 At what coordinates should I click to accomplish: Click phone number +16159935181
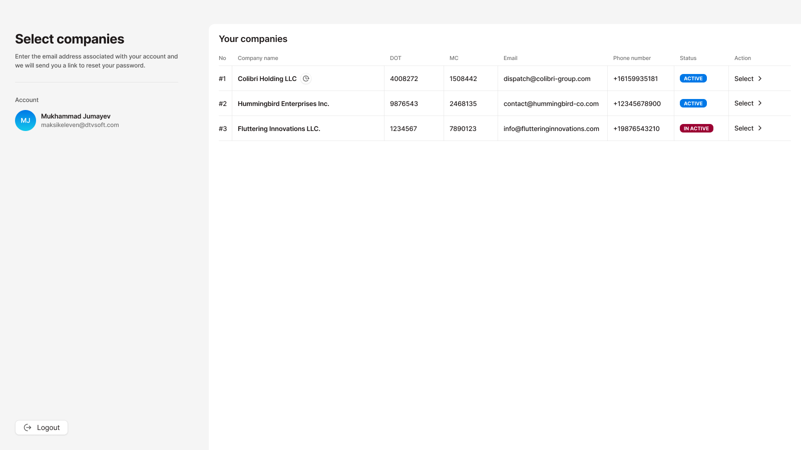tap(635, 78)
